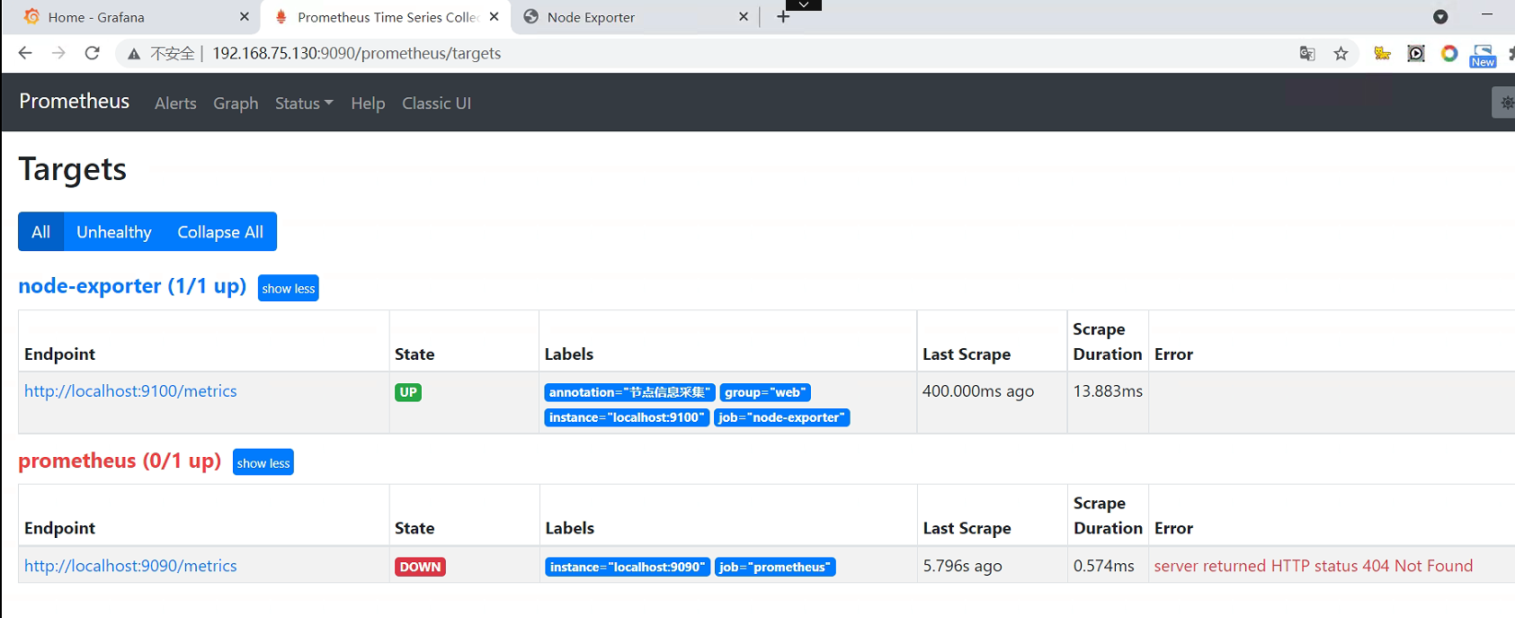Open the localhost:9100/metrics endpoint link
The width and height of the screenshot is (1515, 618).
click(130, 391)
